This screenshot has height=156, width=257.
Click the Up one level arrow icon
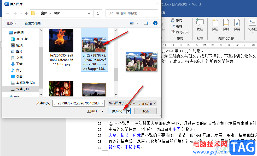(x=27, y=13)
